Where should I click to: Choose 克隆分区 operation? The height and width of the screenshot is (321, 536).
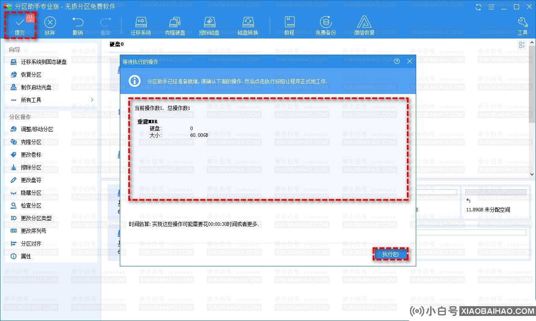pyautogui.click(x=31, y=142)
